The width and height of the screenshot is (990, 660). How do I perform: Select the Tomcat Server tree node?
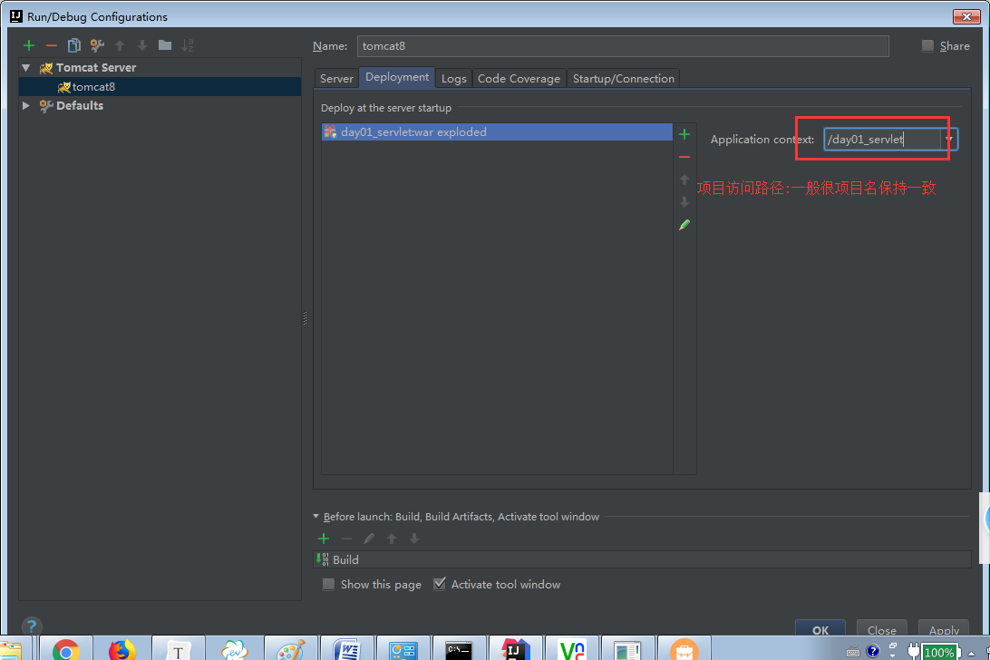click(x=96, y=68)
